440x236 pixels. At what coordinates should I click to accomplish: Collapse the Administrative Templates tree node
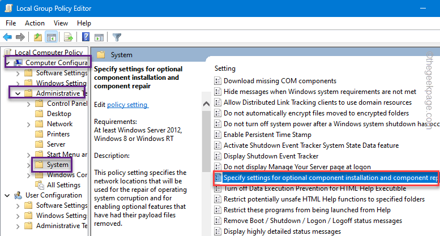point(18,93)
